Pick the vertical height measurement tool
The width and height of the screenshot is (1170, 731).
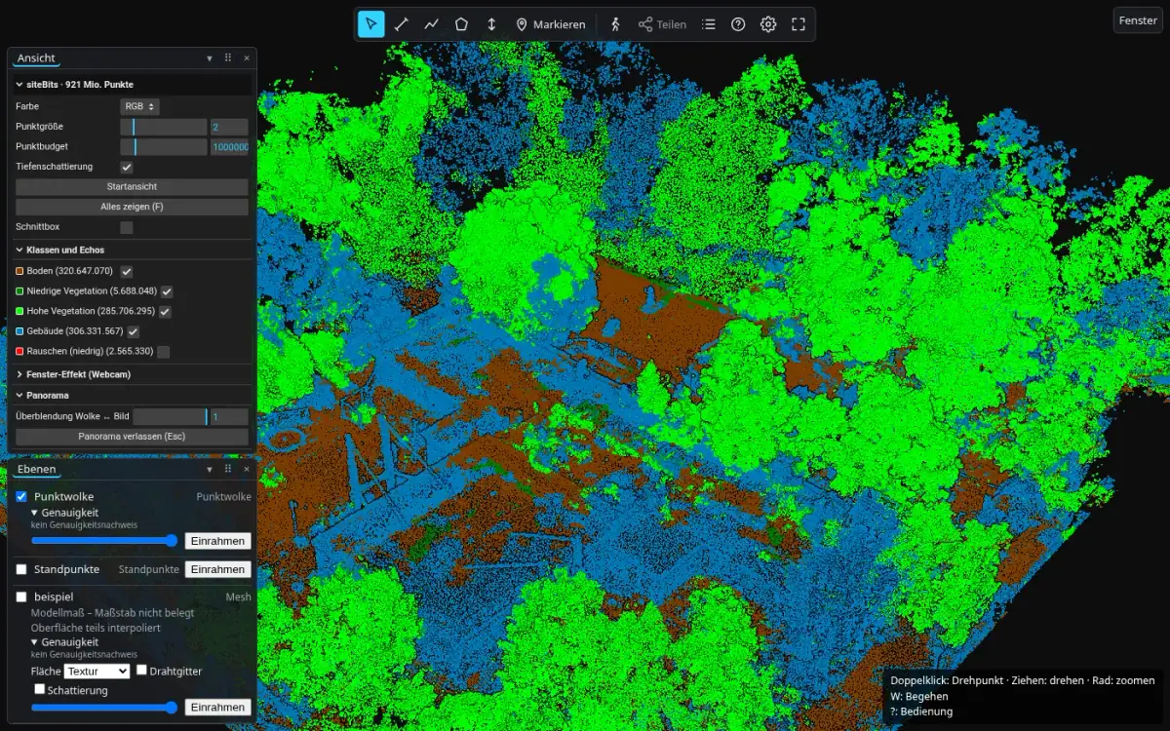492,24
